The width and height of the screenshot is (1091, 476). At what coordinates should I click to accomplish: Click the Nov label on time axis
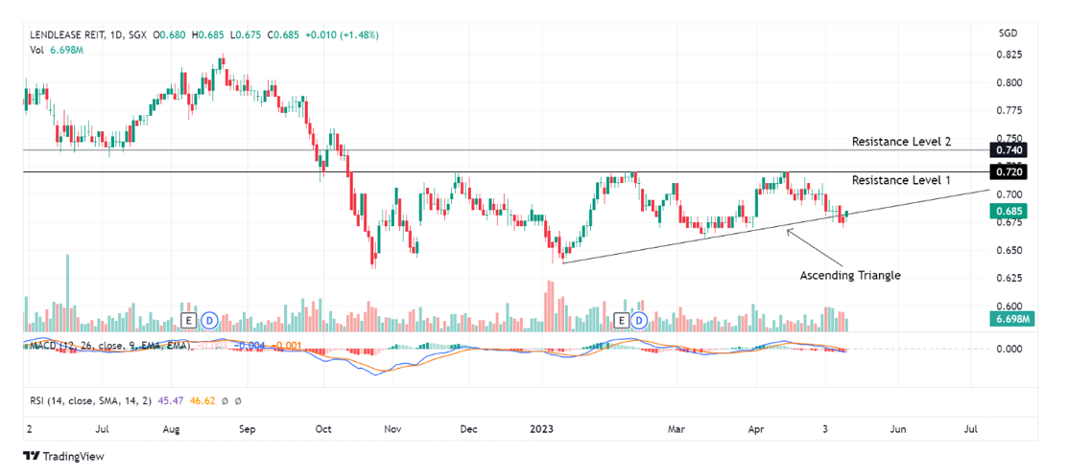(x=393, y=430)
